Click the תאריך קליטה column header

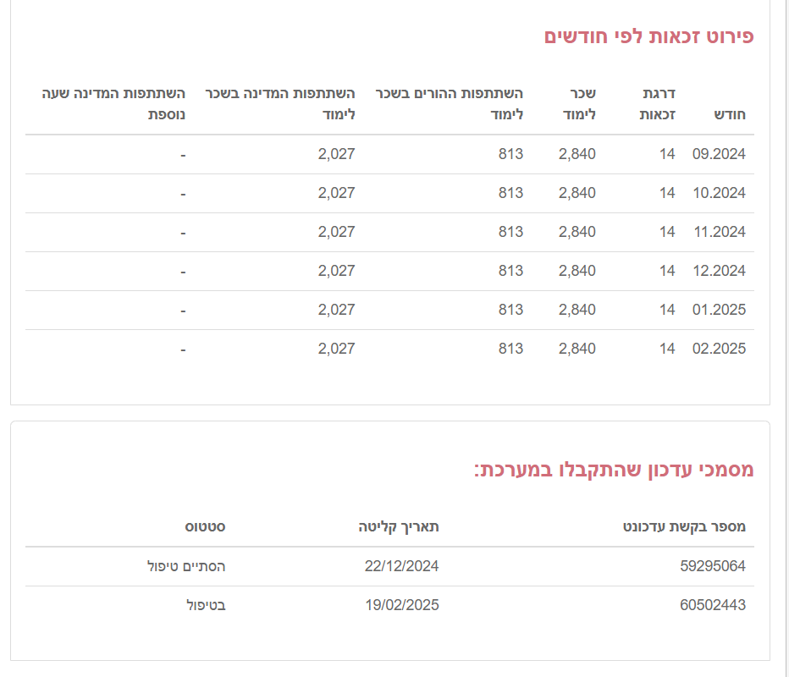click(x=399, y=526)
